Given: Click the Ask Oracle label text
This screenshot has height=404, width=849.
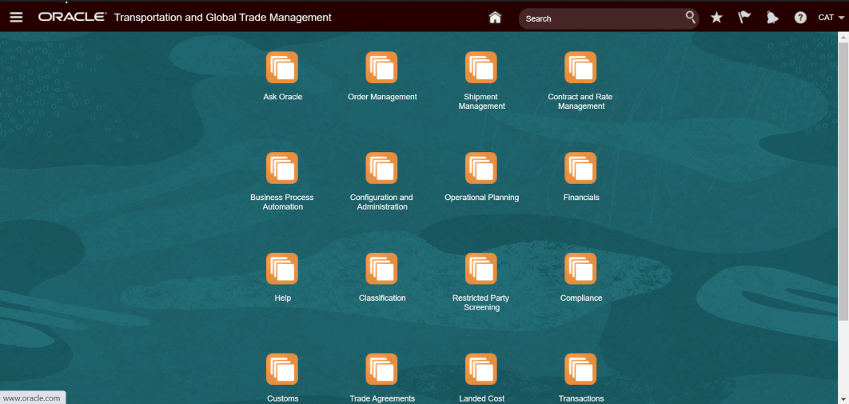Looking at the screenshot, I should pyautogui.click(x=283, y=97).
